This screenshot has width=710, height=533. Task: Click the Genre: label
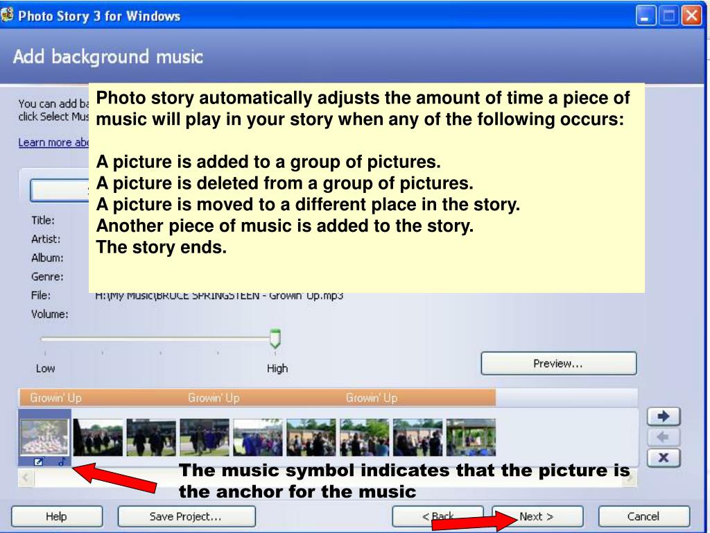click(x=48, y=276)
